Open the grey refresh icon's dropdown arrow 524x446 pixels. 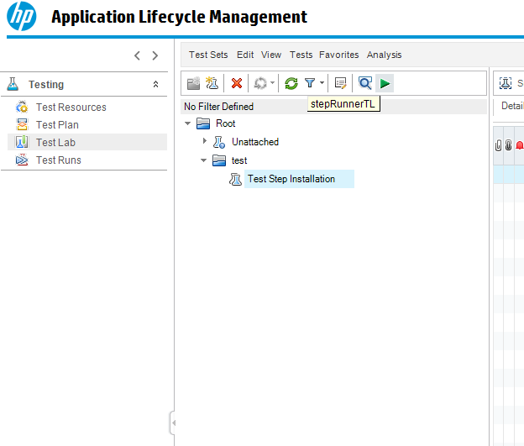pyautogui.click(x=272, y=82)
